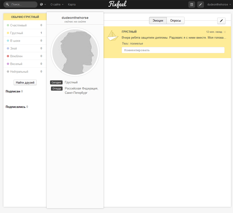This screenshot has height=213, width=233.
Task: Open the Карта link
Action: click(72, 4)
